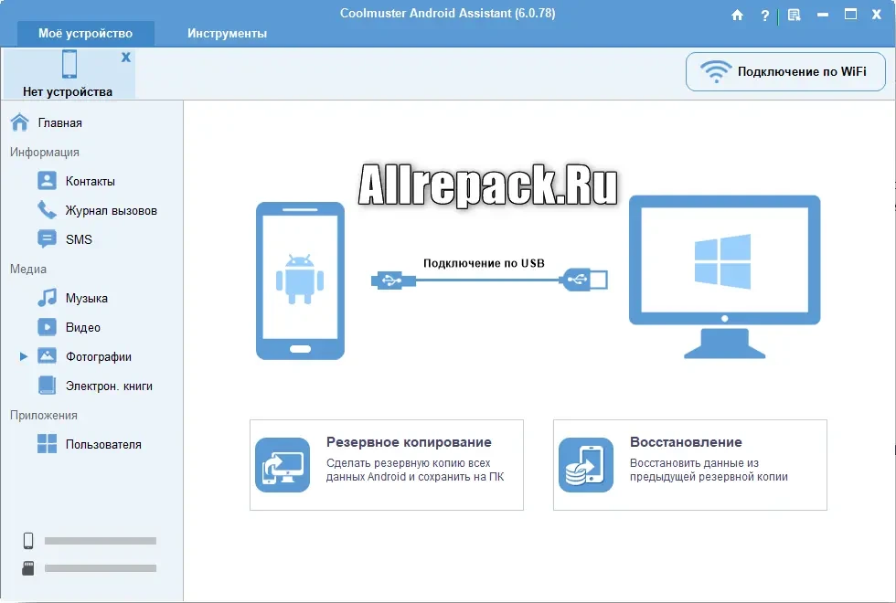Screen dimensions: 896x603
Task: Open SMS messages
Action: click(x=79, y=239)
